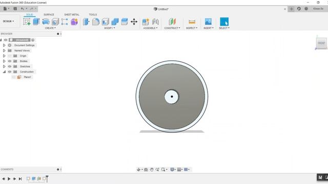Expand the Document Settings node
This screenshot has width=328, height=184.
[4, 45]
